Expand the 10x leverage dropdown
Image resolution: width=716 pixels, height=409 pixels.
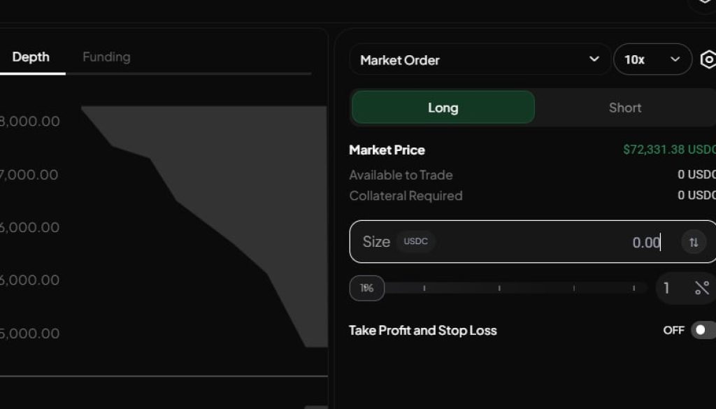point(652,60)
